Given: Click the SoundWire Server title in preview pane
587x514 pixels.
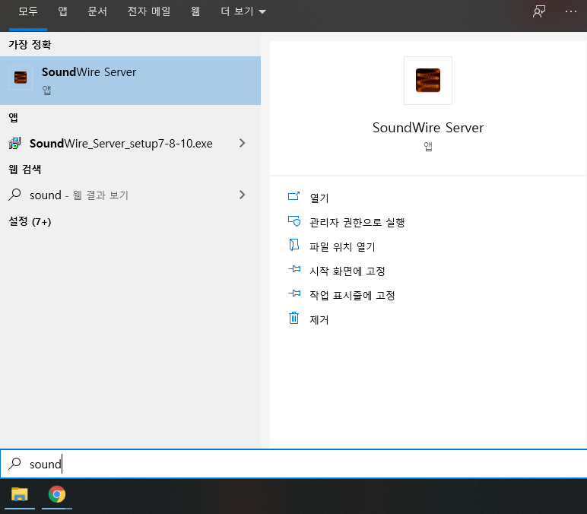Looking at the screenshot, I should [428, 128].
